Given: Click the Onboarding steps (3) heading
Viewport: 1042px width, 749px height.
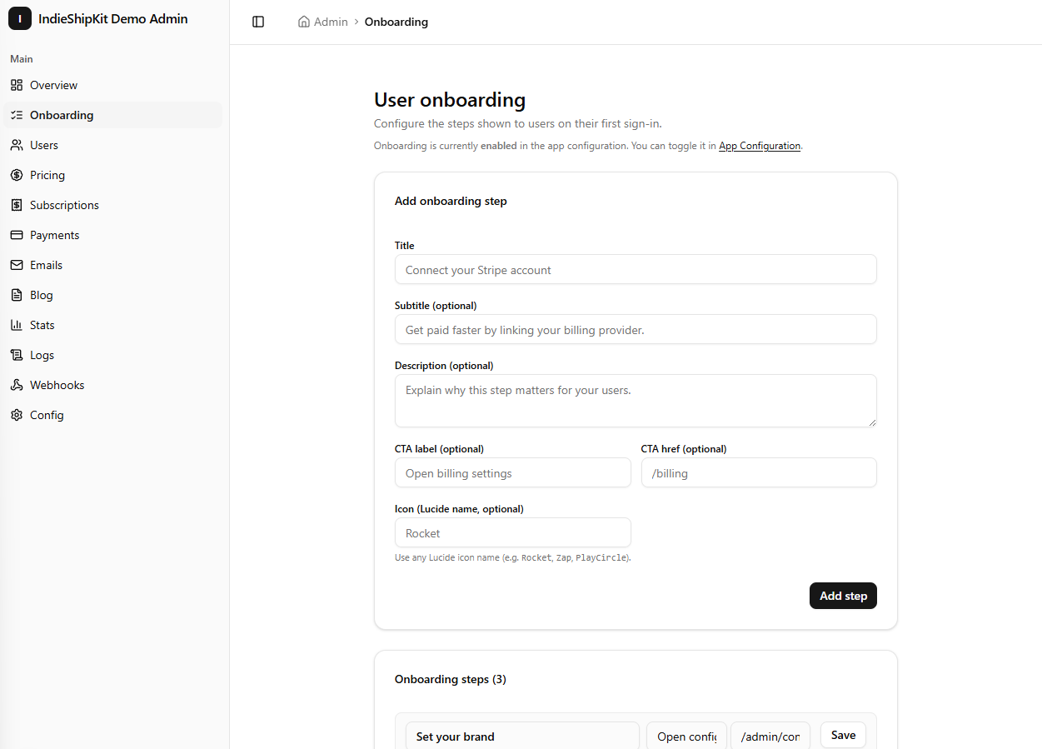Looking at the screenshot, I should click(451, 679).
